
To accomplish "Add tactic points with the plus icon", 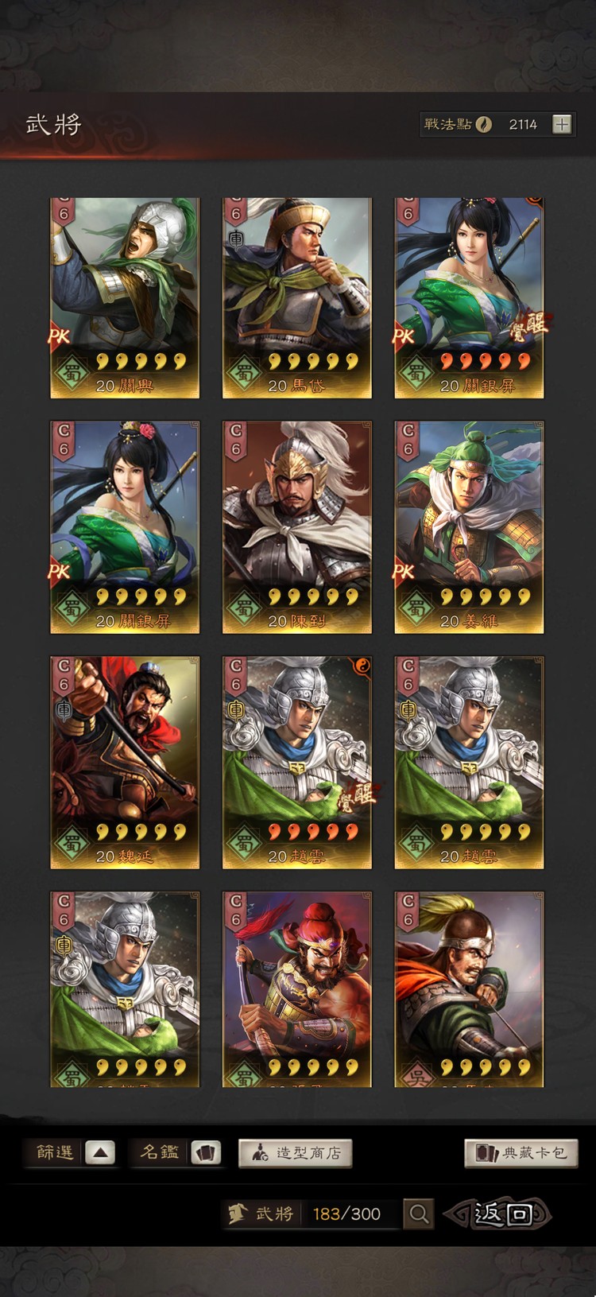I will click(x=562, y=124).
